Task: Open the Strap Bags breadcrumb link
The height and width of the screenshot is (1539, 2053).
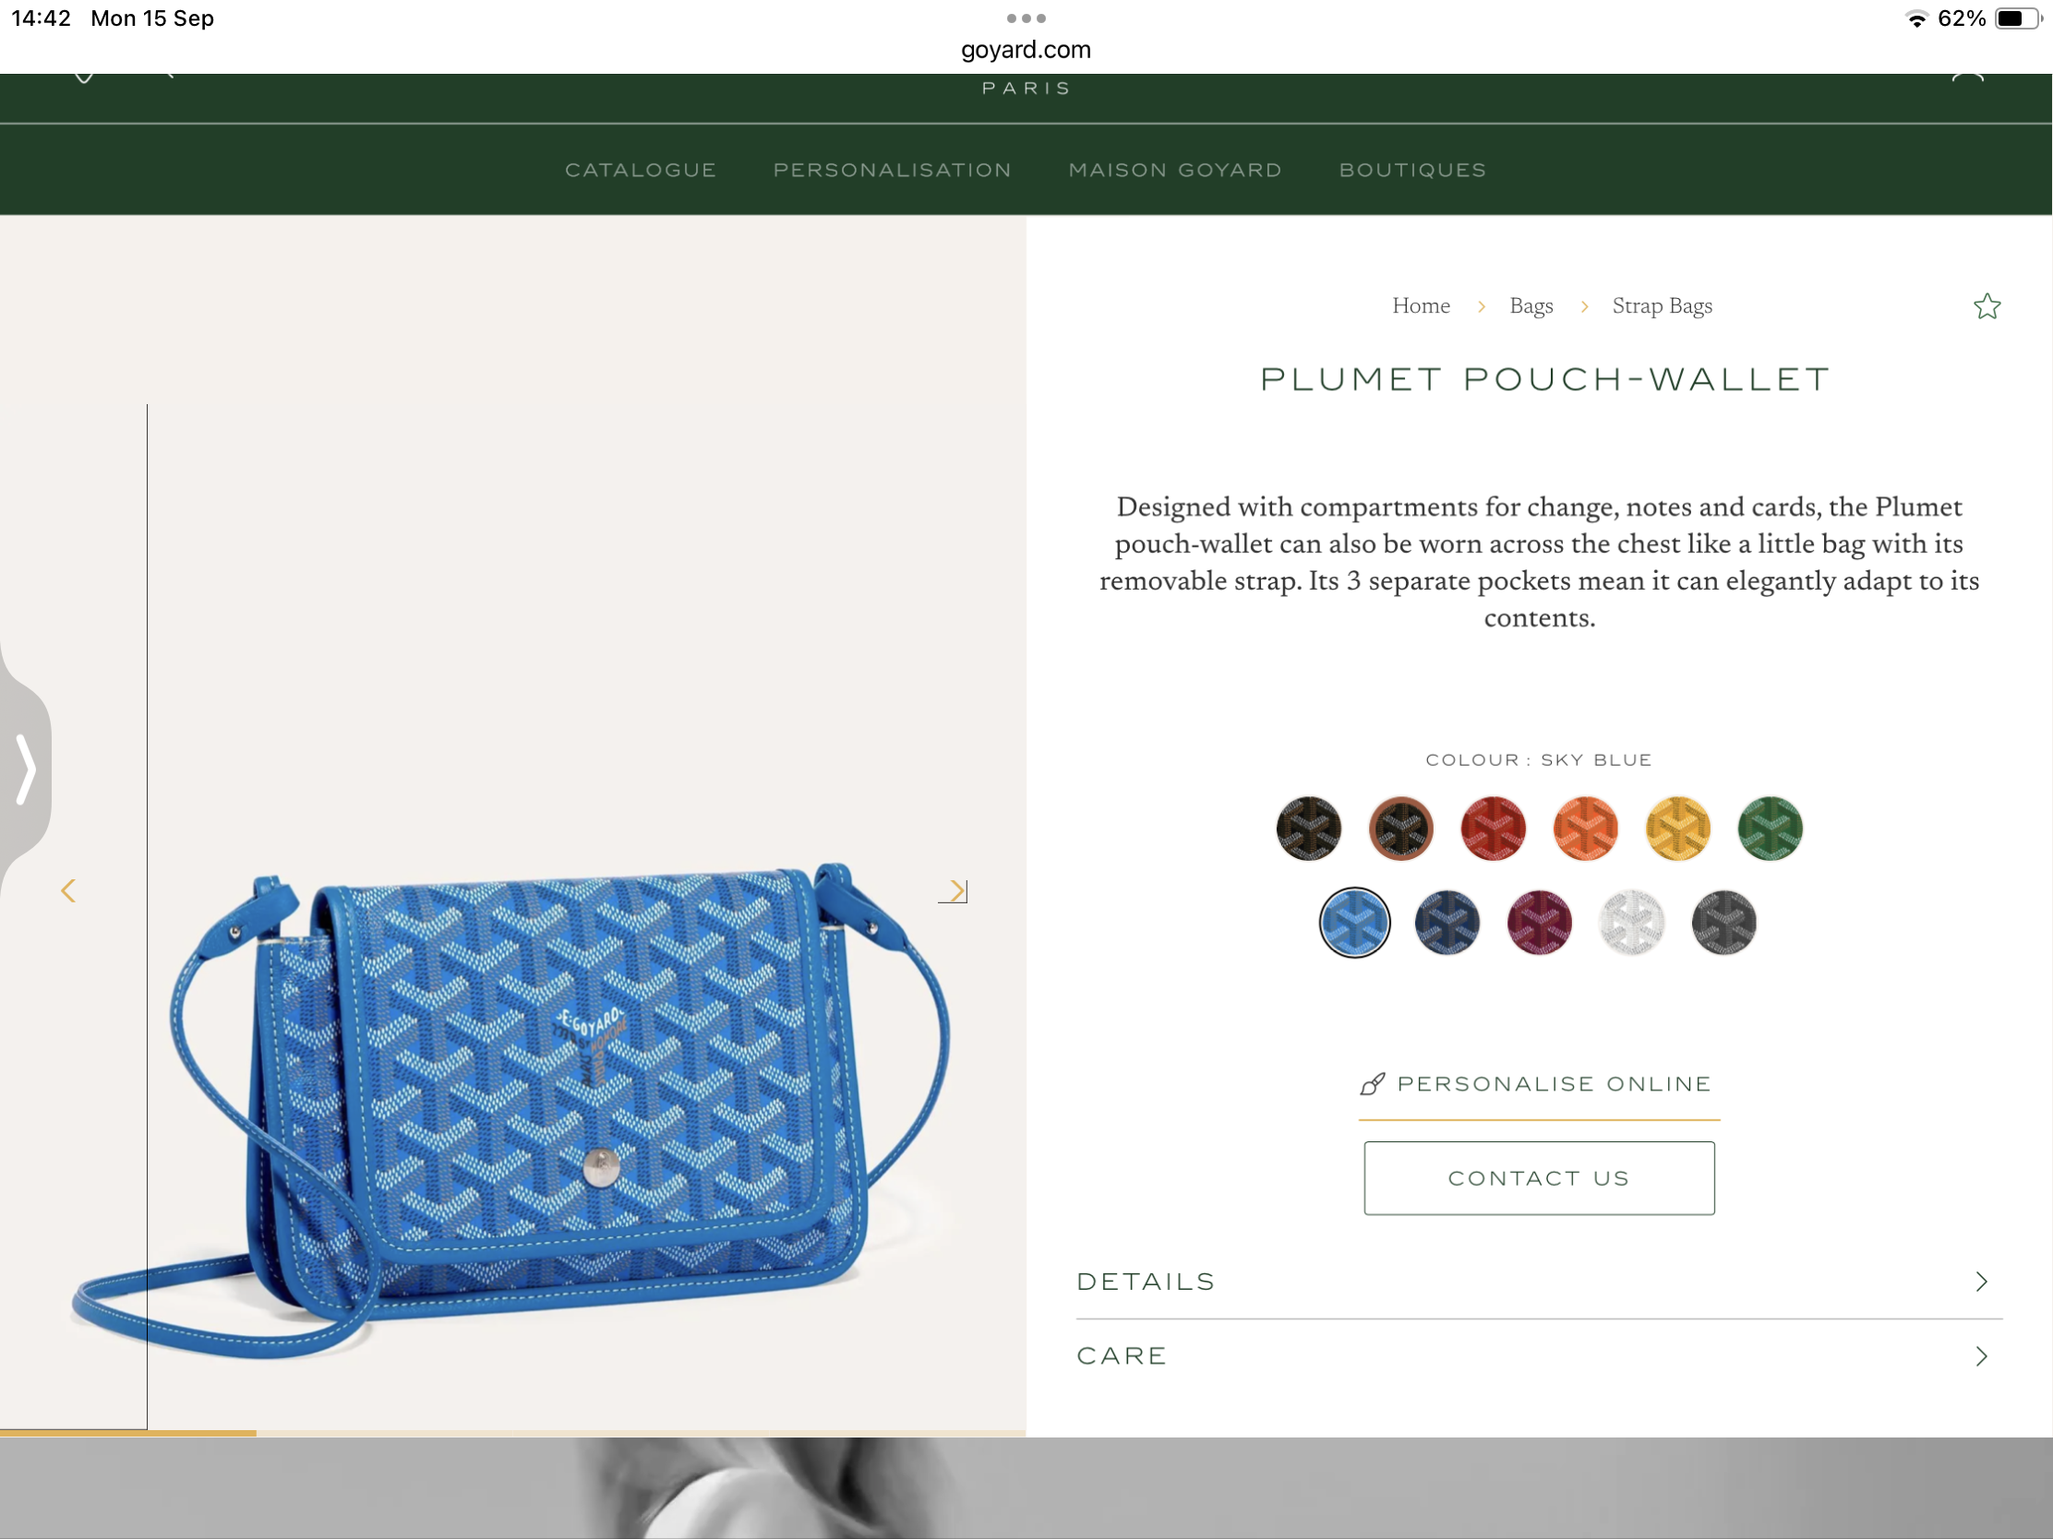Action: (1662, 306)
